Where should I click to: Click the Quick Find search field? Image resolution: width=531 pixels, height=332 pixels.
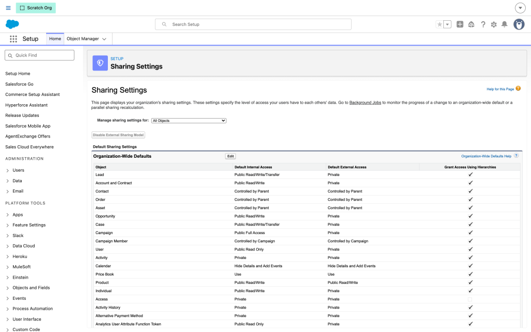tap(39, 55)
